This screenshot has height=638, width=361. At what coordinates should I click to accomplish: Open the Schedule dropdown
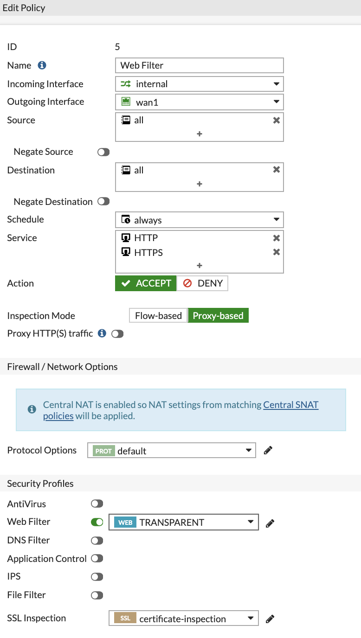tap(277, 219)
